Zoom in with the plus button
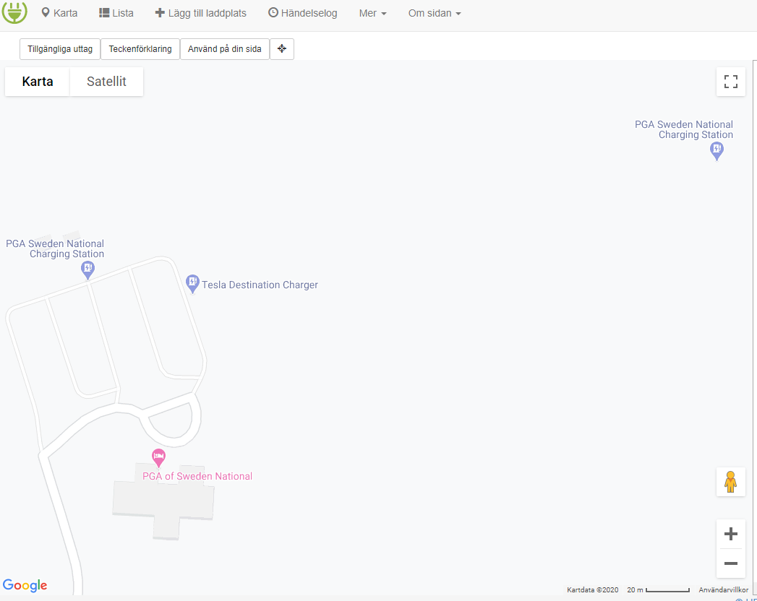Screen dimensions: 757x601 730,534
